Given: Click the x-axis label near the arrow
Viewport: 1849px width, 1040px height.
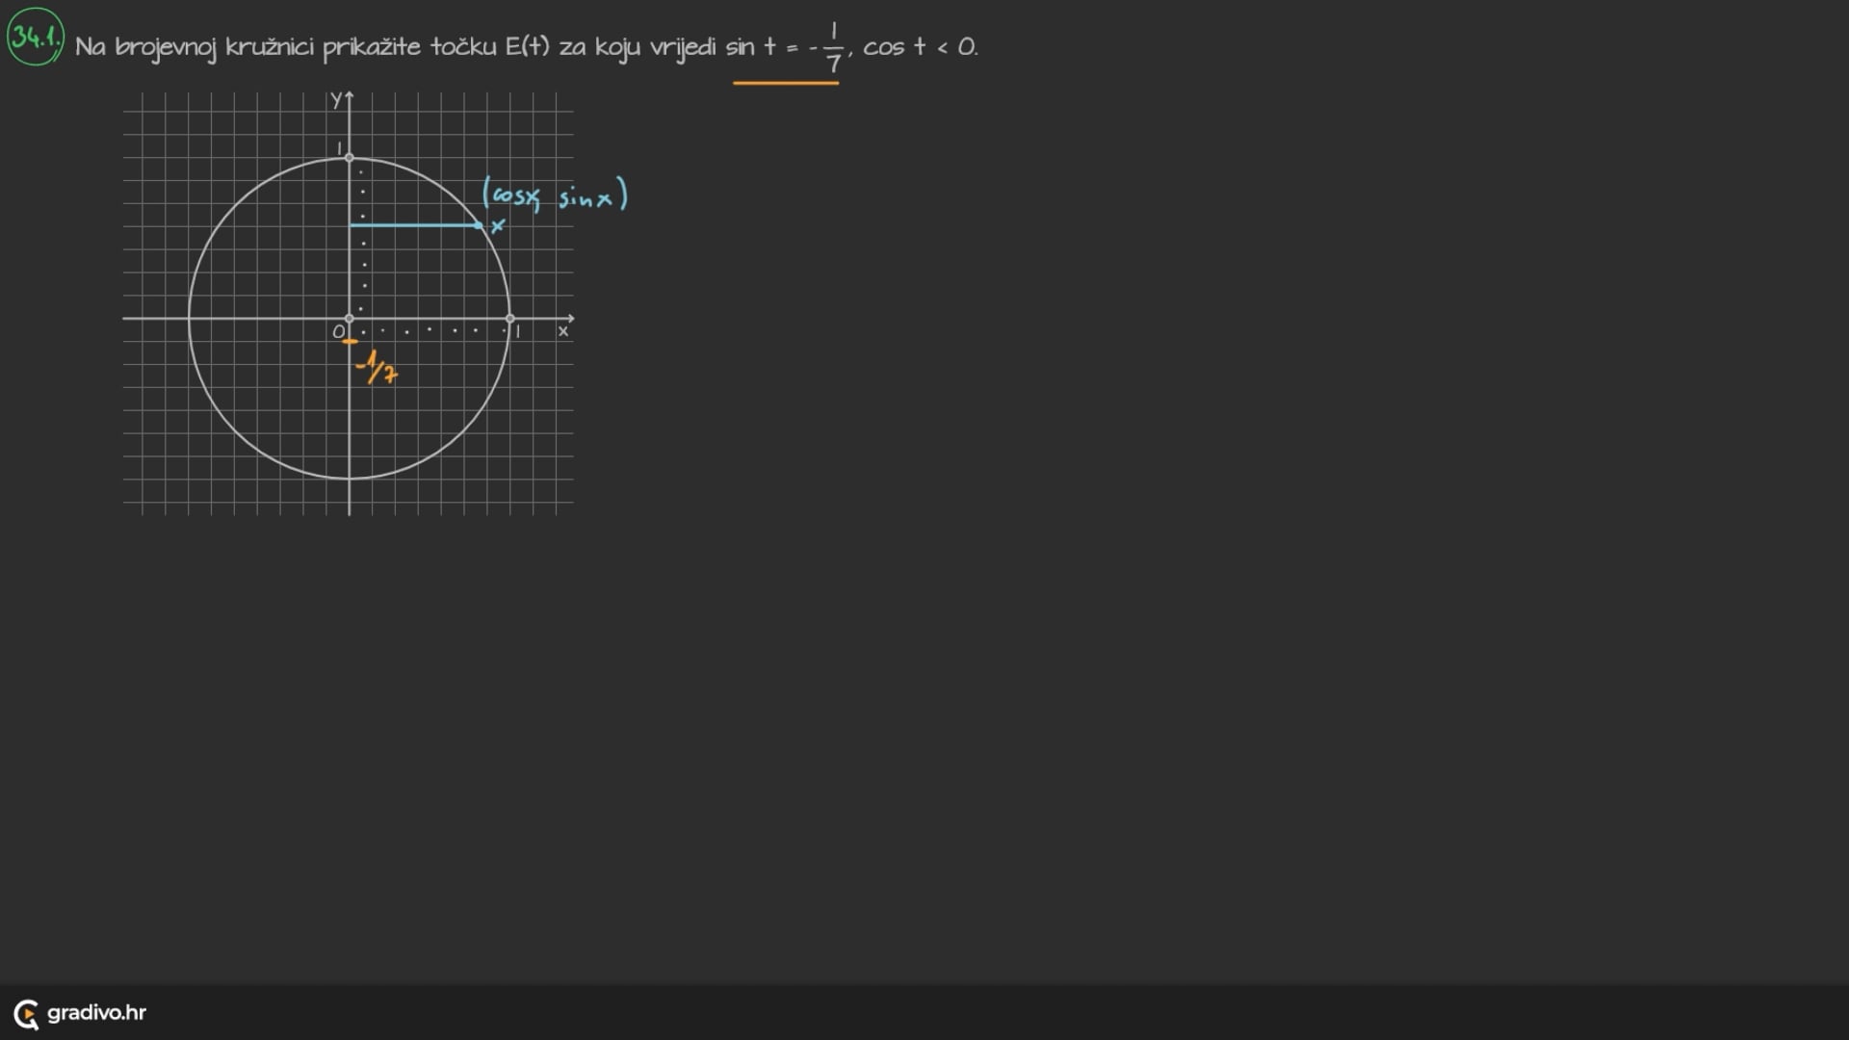Looking at the screenshot, I should (x=563, y=331).
